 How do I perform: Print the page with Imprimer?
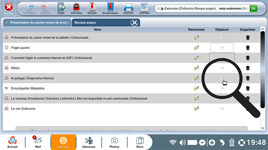[128, 8]
